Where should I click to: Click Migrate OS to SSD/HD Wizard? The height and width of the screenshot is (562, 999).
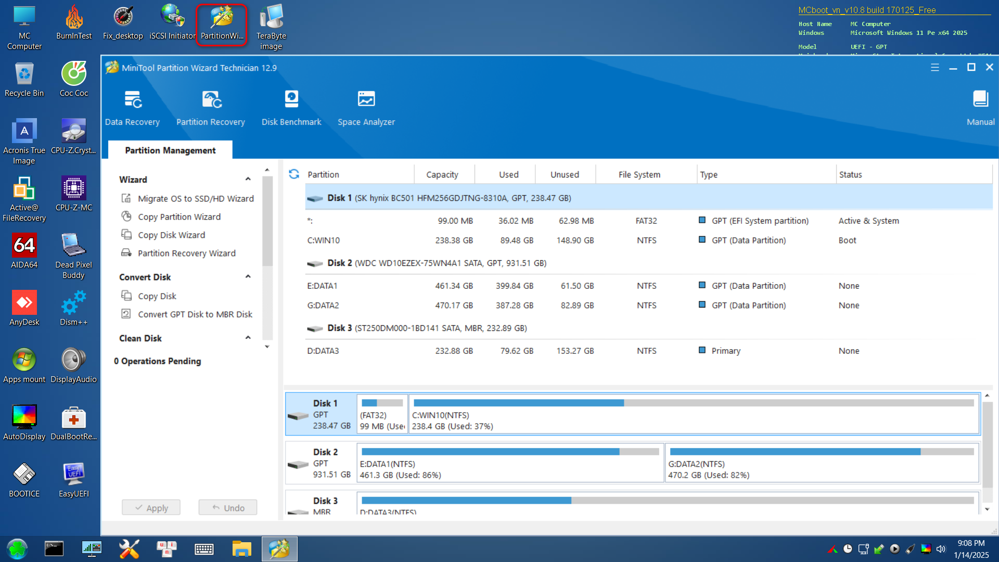[x=196, y=199]
